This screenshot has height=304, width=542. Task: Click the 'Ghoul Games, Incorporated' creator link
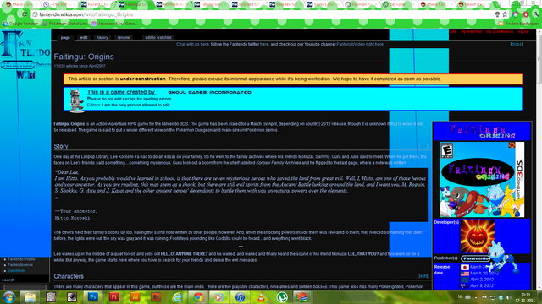209,92
